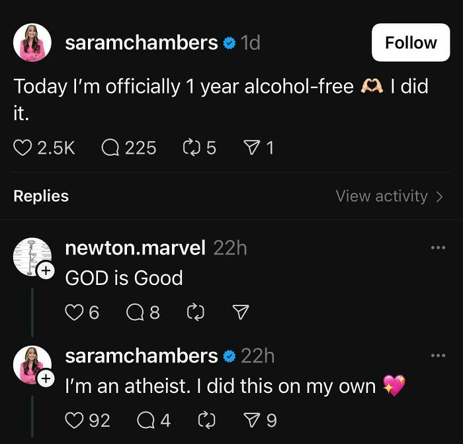The height and width of the screenshot is (444, 463).
Task: Follow newton.marvel using plus badge
Action: coord(45,271)
